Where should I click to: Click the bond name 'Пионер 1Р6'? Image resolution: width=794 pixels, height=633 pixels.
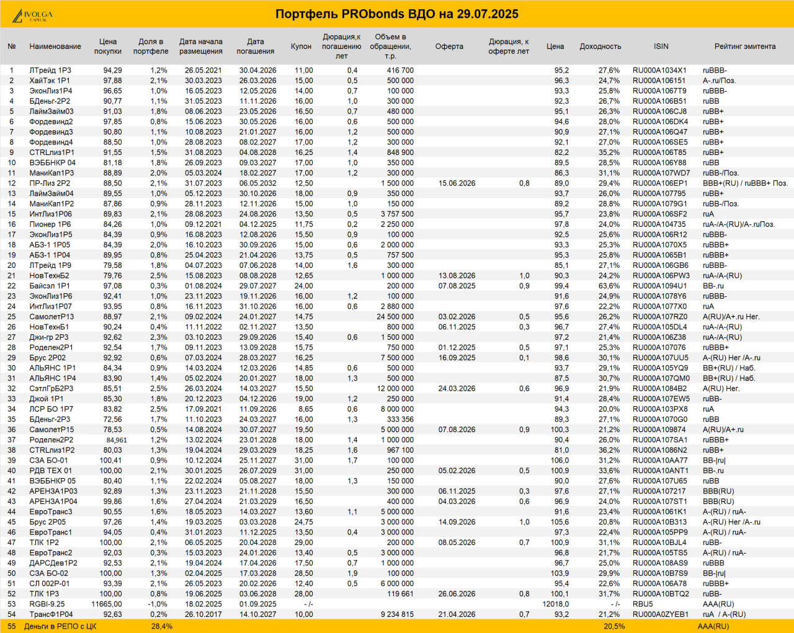[x=50, y=224]
